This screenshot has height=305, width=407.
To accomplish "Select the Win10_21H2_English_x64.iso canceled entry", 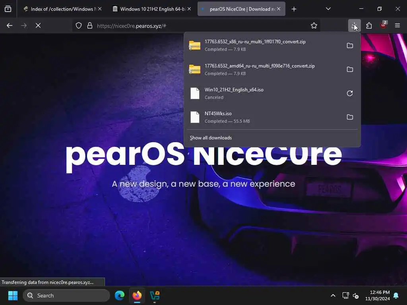I will pyautogui.click(x=265, y=93).
